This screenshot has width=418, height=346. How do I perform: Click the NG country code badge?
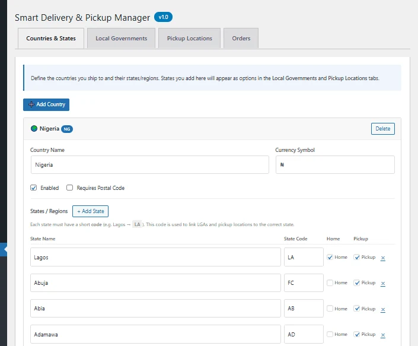(x=67, y=129)
